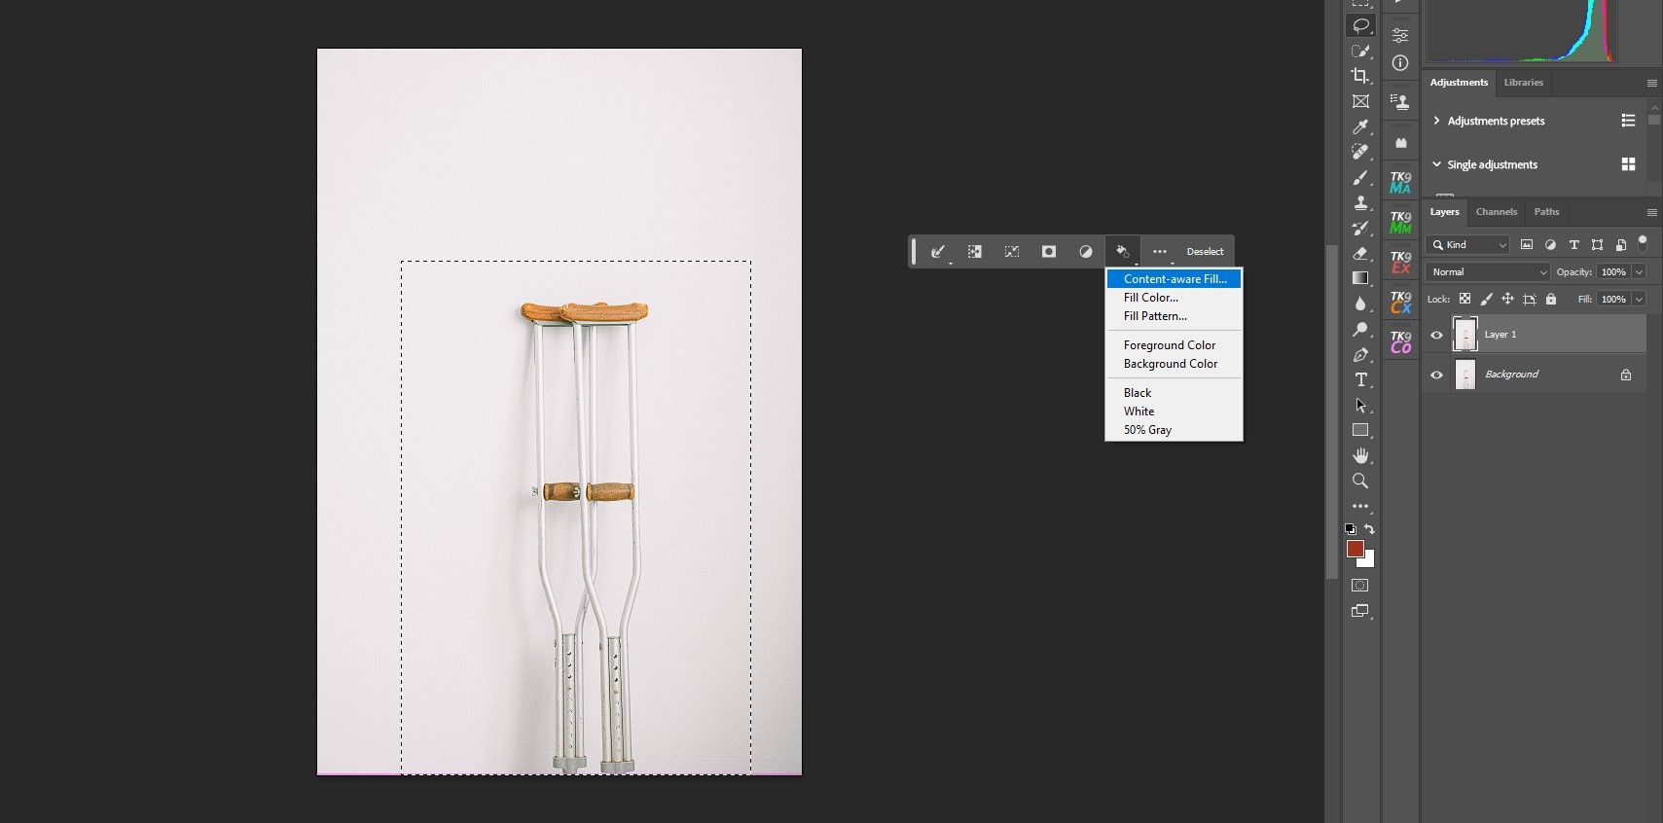The width and height of the screenshot is (1663, 823).
Task: Open the Normal blend mode dropdown
Action: tap(1487, 272)
